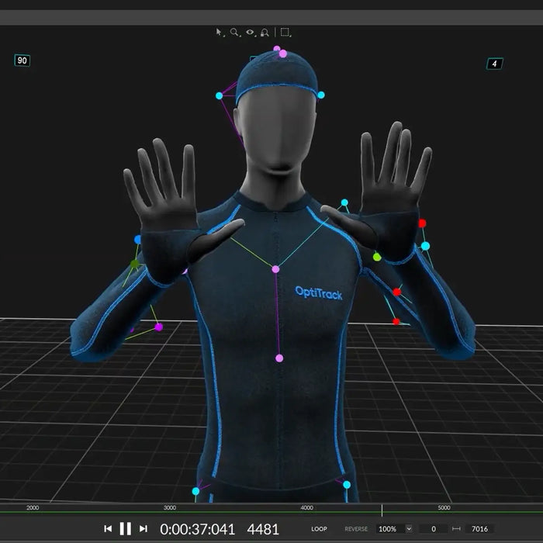This screenshot has width=543, height=543.
Task: Open the 100% playback speed dropdown
Action: 394,529
